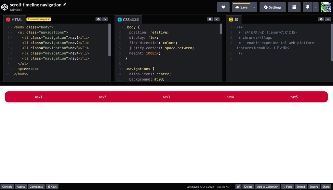Screen dimensions: 333x190
Task: Save the pen
Action: click(x=242, y=7)
